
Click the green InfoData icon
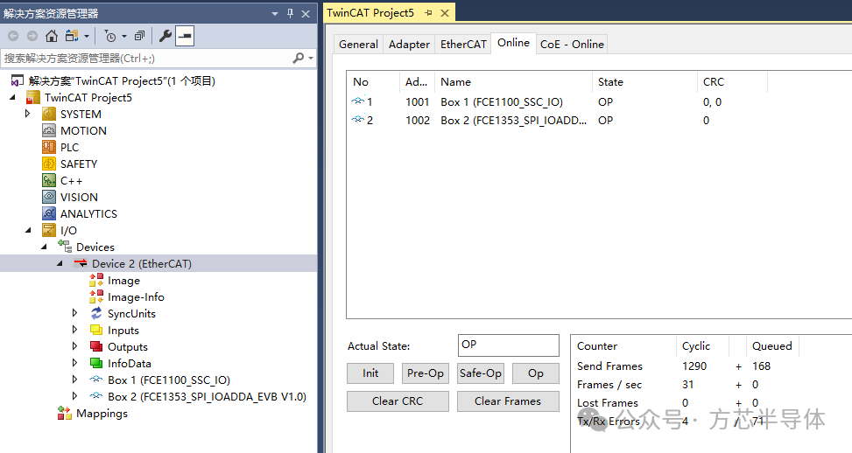coord(96,363)
